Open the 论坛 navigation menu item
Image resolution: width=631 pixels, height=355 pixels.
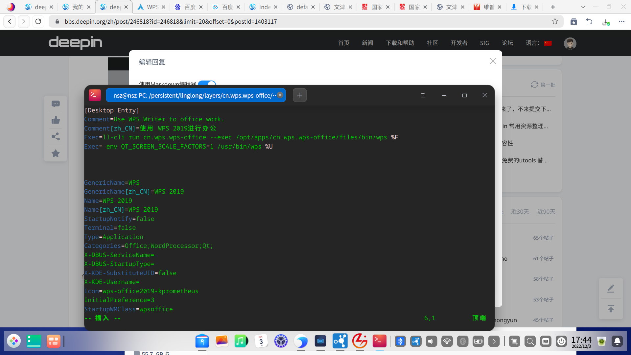tap(507, 43)
